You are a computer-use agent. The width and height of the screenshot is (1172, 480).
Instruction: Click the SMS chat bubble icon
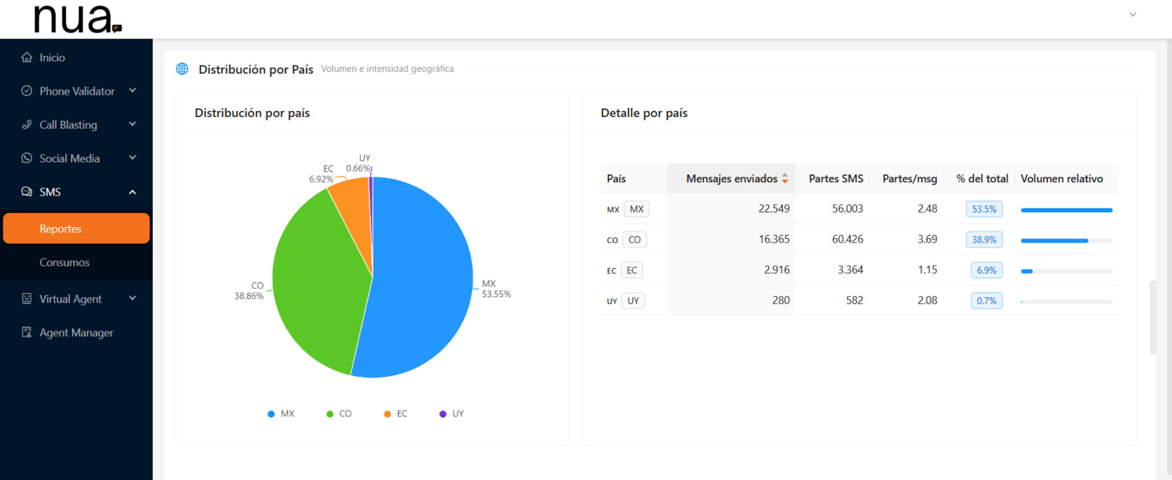coord(26,192)
